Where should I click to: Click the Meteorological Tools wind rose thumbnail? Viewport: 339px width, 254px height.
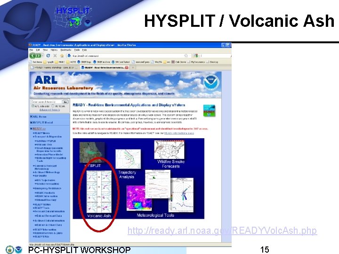[x=182, y=195]
